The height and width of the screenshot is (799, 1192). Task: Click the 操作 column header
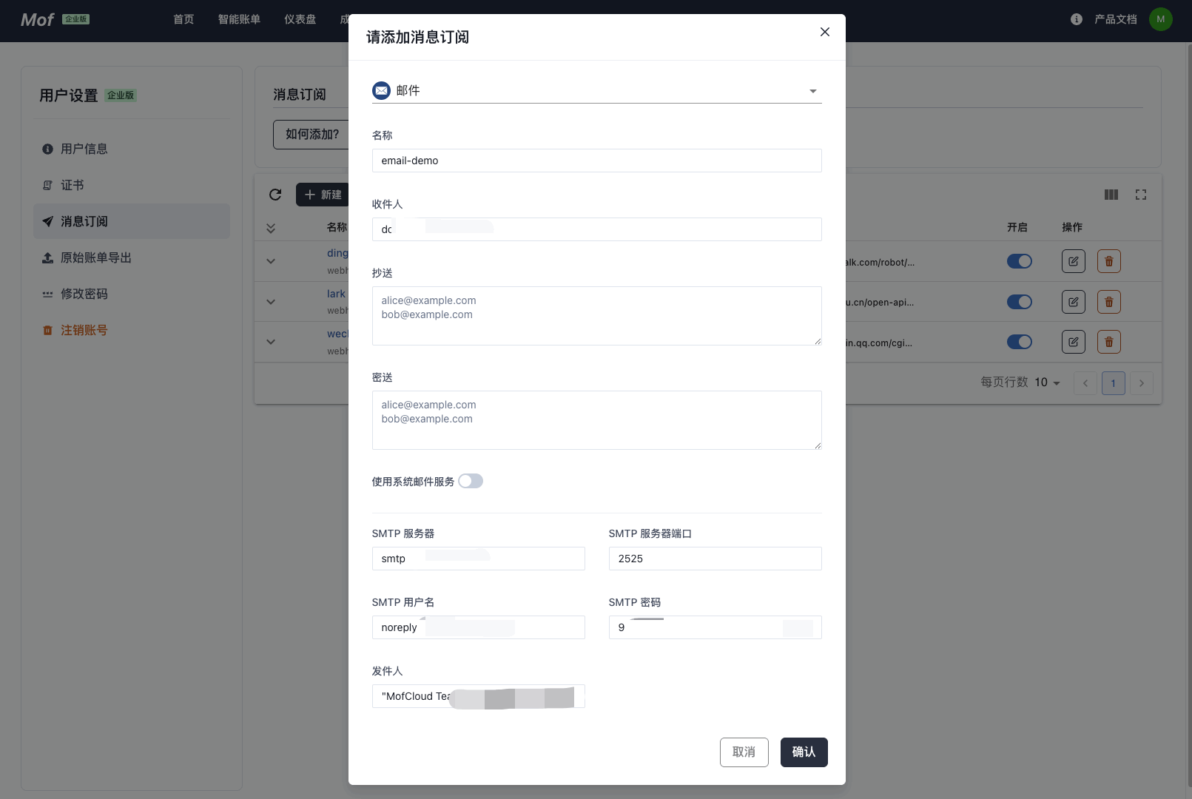[x=1072, y=227]
